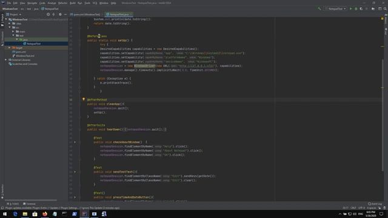Viewport: 388px width, 218px height.
Task: Open the Navigate menu
Action: [x=32, y=3]
